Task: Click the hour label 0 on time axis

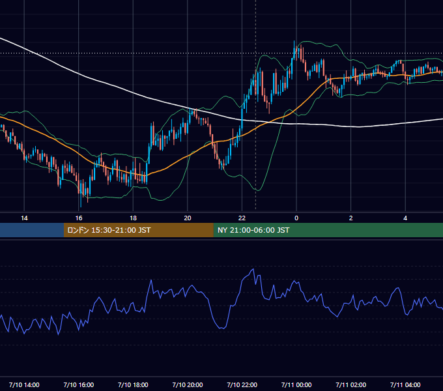Action: (x=296, y=218)
